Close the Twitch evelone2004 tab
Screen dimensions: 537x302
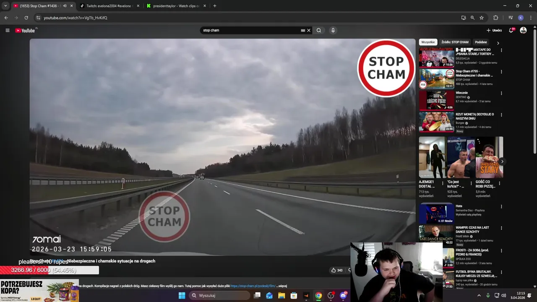pyautogui.click(x=138, y=6)
